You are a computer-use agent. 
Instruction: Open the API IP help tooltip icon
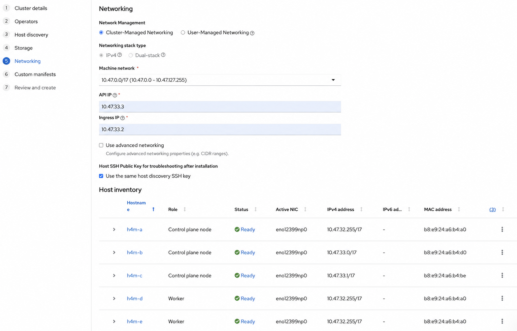[x=115, y=95]
